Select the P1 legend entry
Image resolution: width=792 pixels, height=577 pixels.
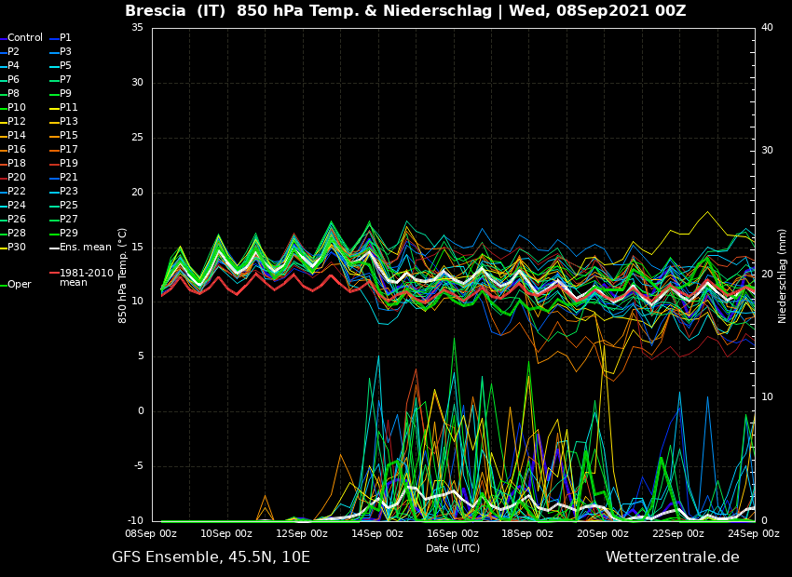click(x=61, y=38)
